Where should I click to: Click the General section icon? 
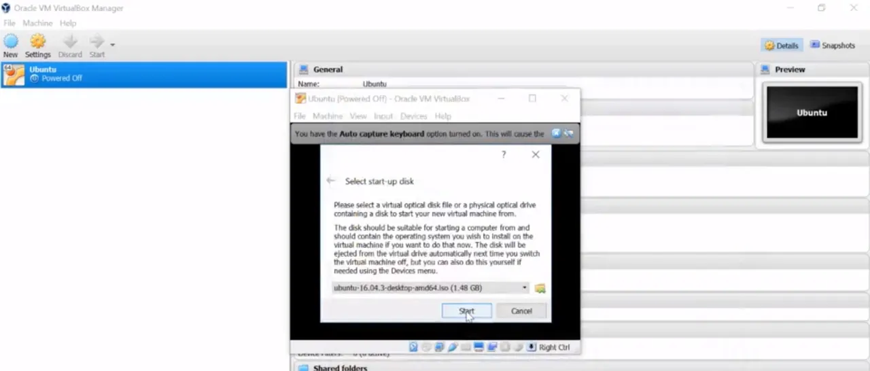[302, 69]
